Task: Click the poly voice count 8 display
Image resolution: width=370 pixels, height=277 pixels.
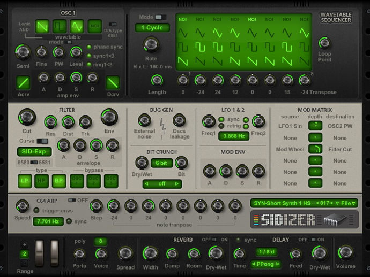Action: [x=100, y=241]
